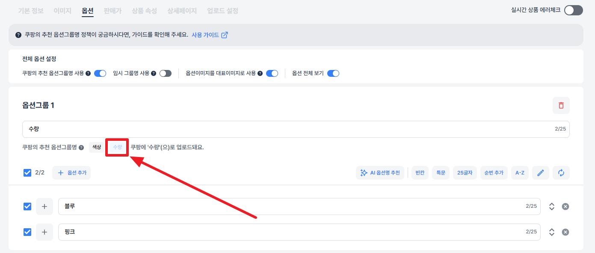Click AI 옵션명 추천 button

pos(380,173)
